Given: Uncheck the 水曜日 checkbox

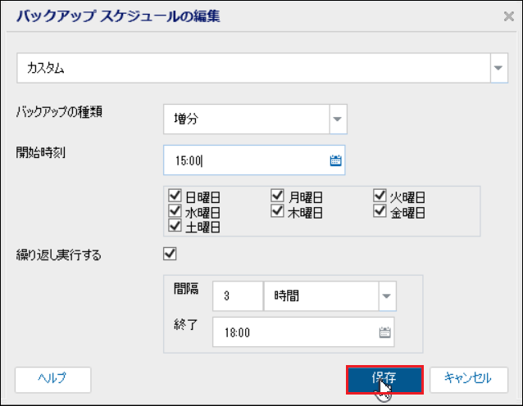Looking at the screenshot, I should point(174,211).
